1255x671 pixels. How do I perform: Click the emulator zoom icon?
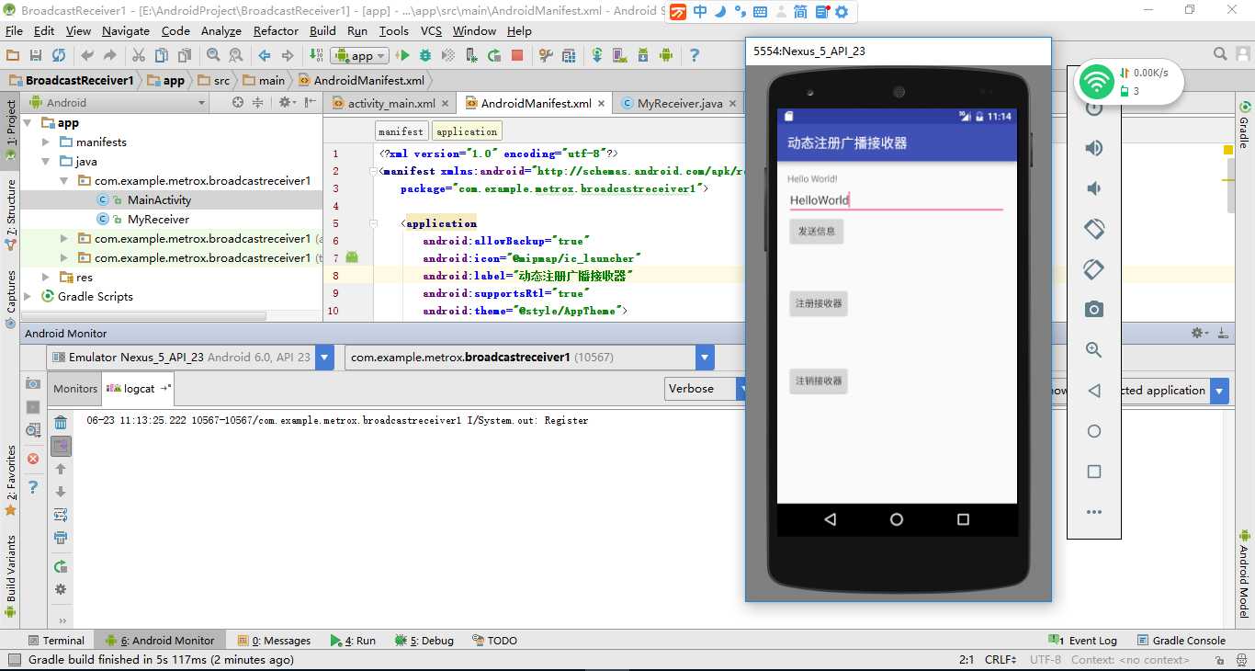coord(1093,350)
